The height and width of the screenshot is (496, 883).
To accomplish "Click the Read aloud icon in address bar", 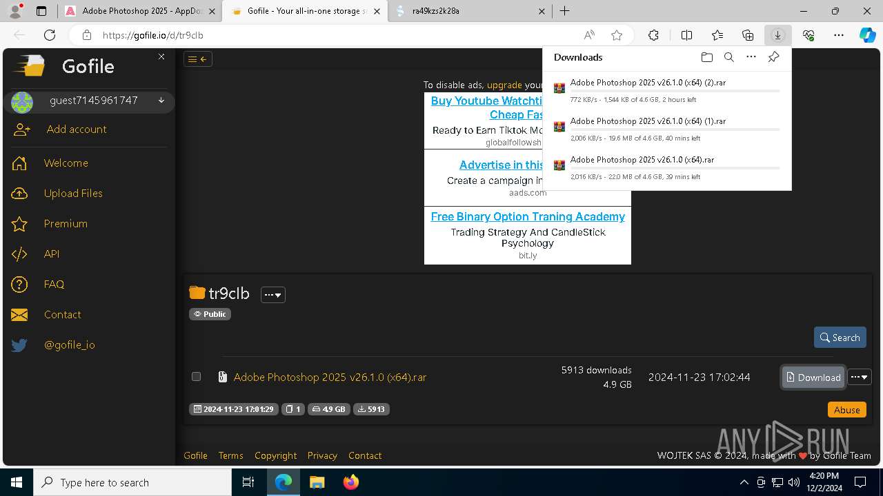I will point(589,35).
